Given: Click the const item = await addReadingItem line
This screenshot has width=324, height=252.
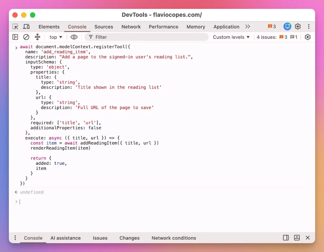Looking at the screenshot, I should pos(94,143).
